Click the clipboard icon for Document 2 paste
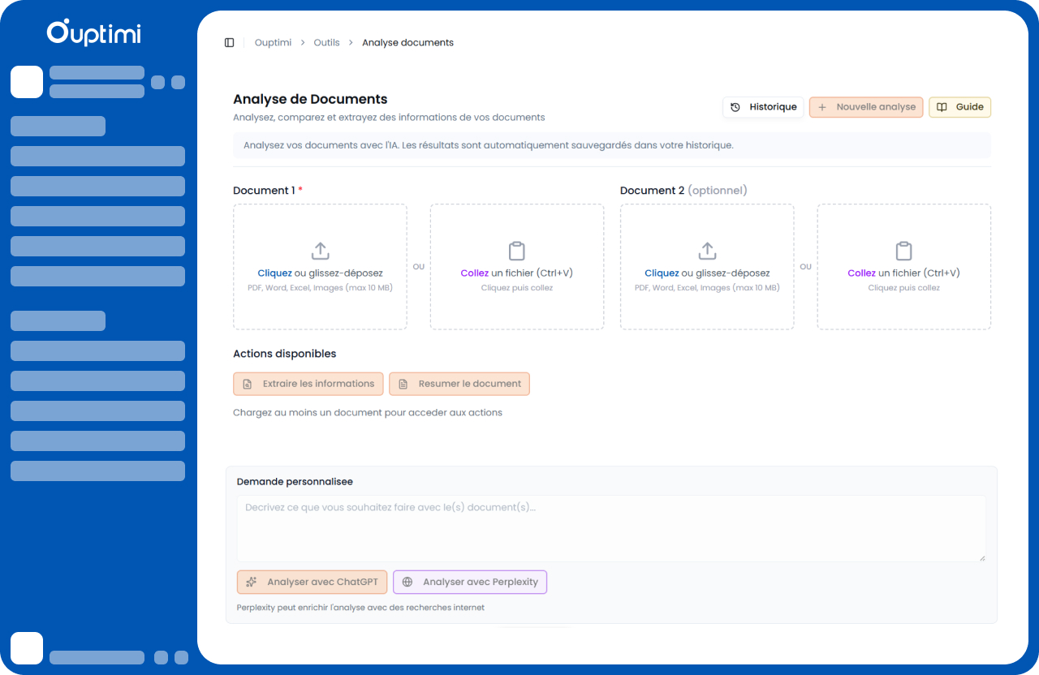Viewport: 1039px width, 675px height. pyautogui.click(x=903, y=251)
